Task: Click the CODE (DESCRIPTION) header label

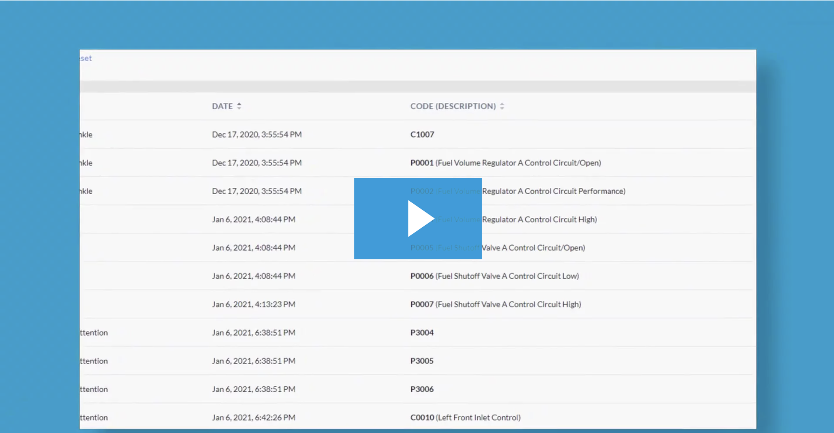Action: point(453,106)
